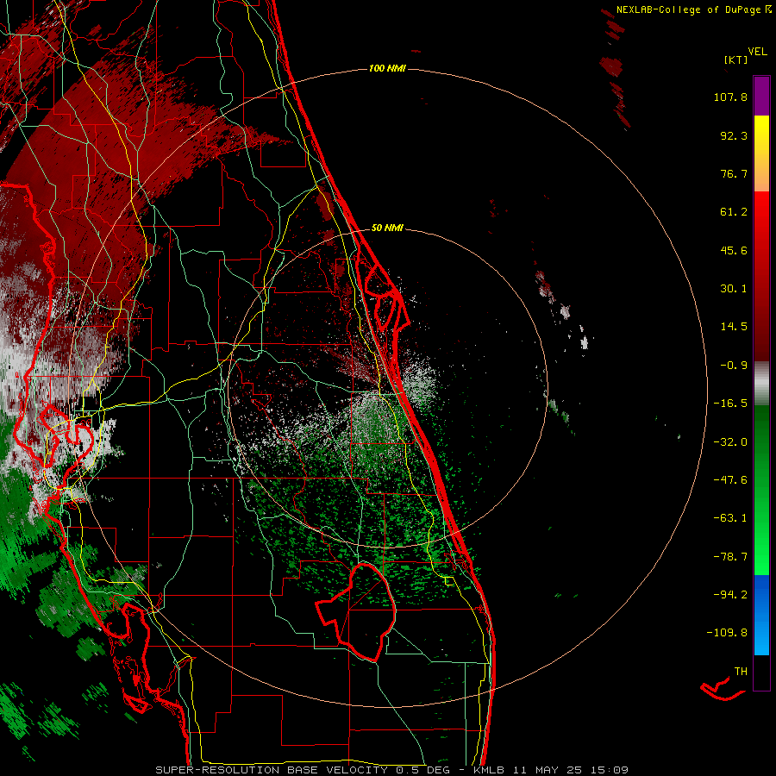Click the -16.5 velocity scale value
Viewport: 776px width, 776px height.
click(730, 404)
